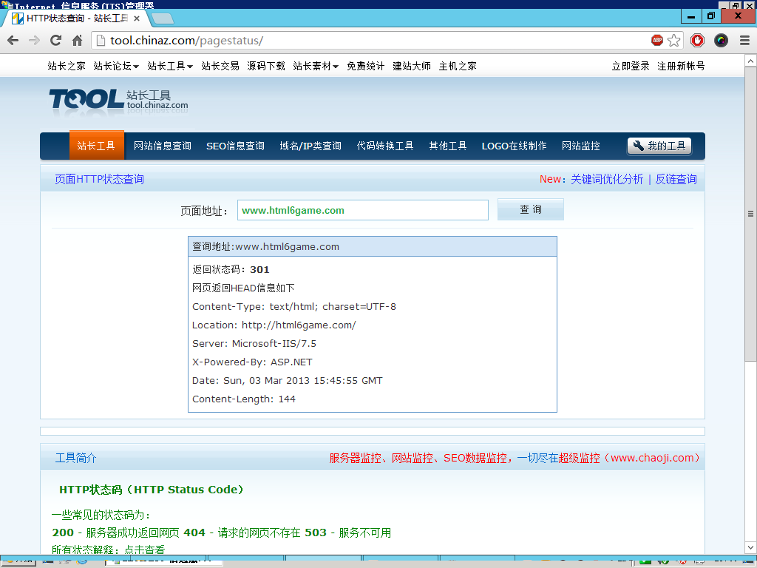Select the LOGO在线制作 navigation tab
This screenshot has width=757, height=568.
pos(515,146)
